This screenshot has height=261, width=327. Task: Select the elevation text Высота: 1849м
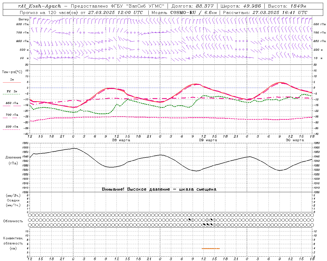click(287, 6)
